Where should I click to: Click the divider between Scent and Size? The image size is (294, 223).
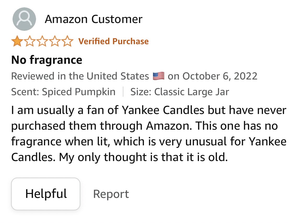point(123,92)
